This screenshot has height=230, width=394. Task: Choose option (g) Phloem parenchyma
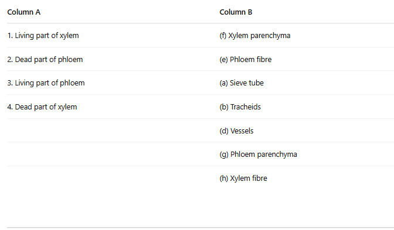point(259,155)
